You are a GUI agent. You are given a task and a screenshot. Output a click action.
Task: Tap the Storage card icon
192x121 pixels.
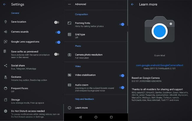tap(6, 100)
